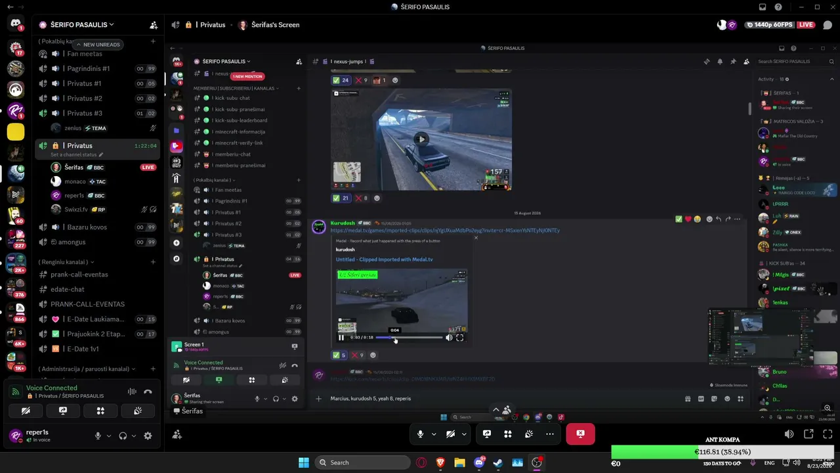
Task: Open User Settings gear icon
Action: point(148,436)
